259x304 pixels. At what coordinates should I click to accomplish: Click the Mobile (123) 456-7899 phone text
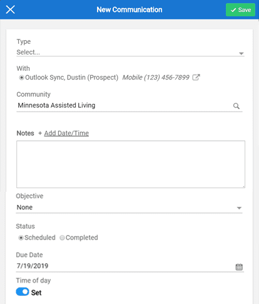coord(156,78)
